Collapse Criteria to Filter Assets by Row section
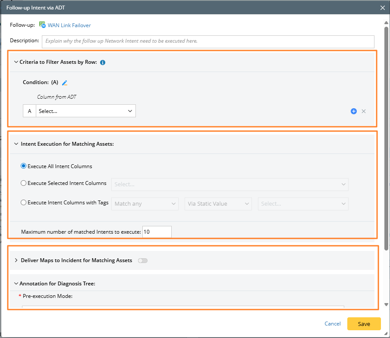 (16, 62)
